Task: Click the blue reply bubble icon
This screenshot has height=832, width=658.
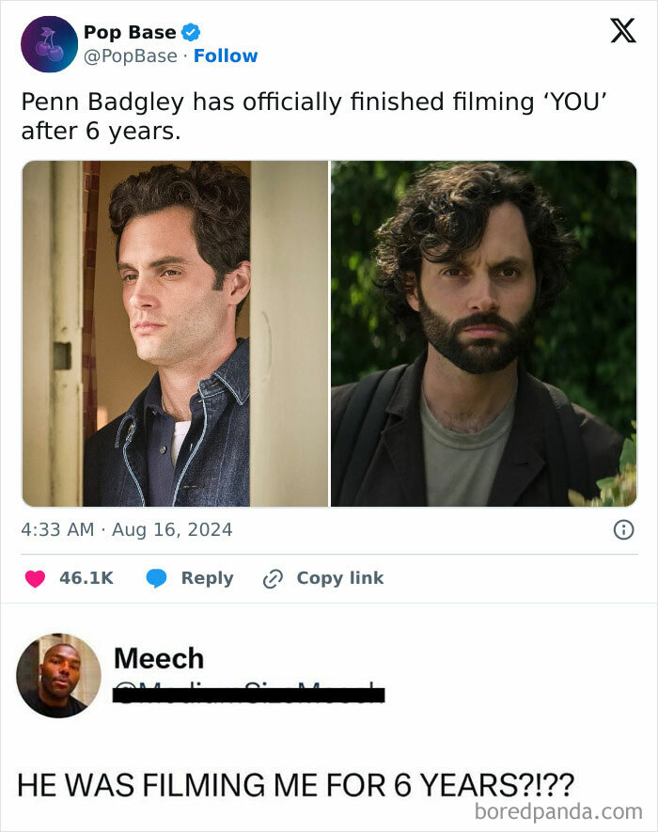Action: (x=157, y=578)
